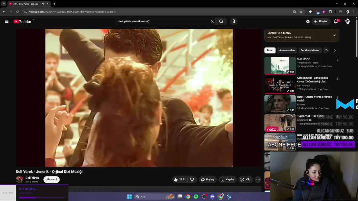358x201 pixels.
Task: Open a new browser tab
Action: [x=54, y=4]
